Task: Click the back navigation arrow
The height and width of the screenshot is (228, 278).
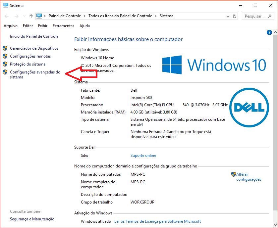Action: tap(6, 16)
